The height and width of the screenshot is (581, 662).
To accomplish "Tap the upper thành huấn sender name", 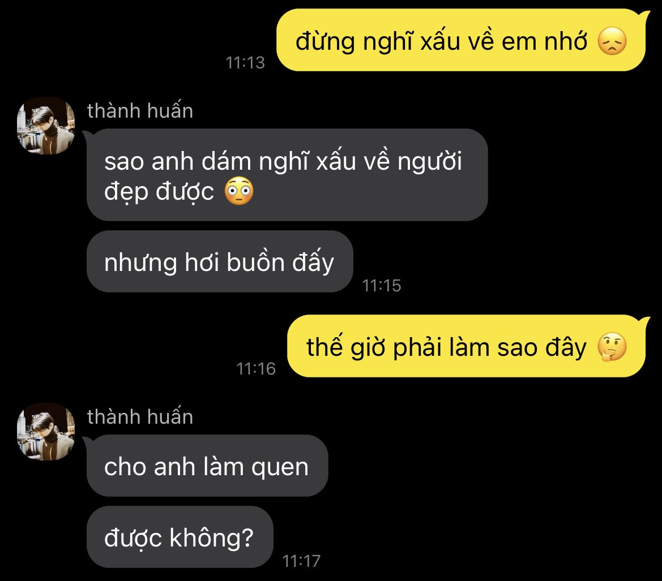I will tap(140, 110).
